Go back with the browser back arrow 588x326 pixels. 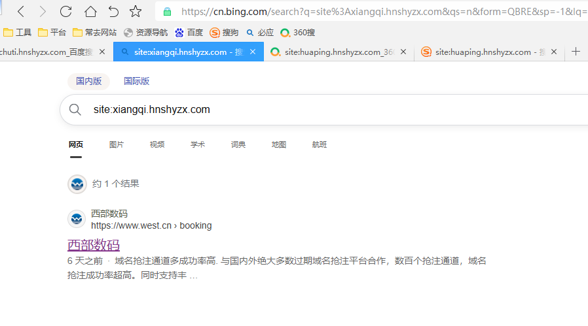click(21, 12)
